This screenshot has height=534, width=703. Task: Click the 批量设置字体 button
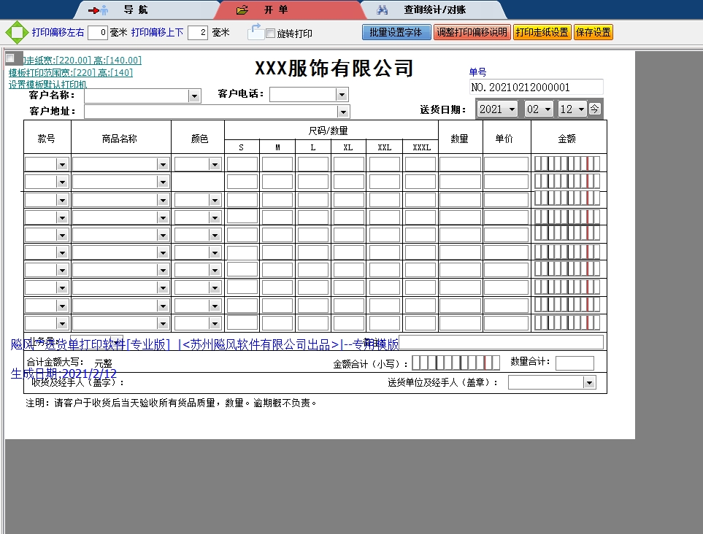[x=396, y=32]
